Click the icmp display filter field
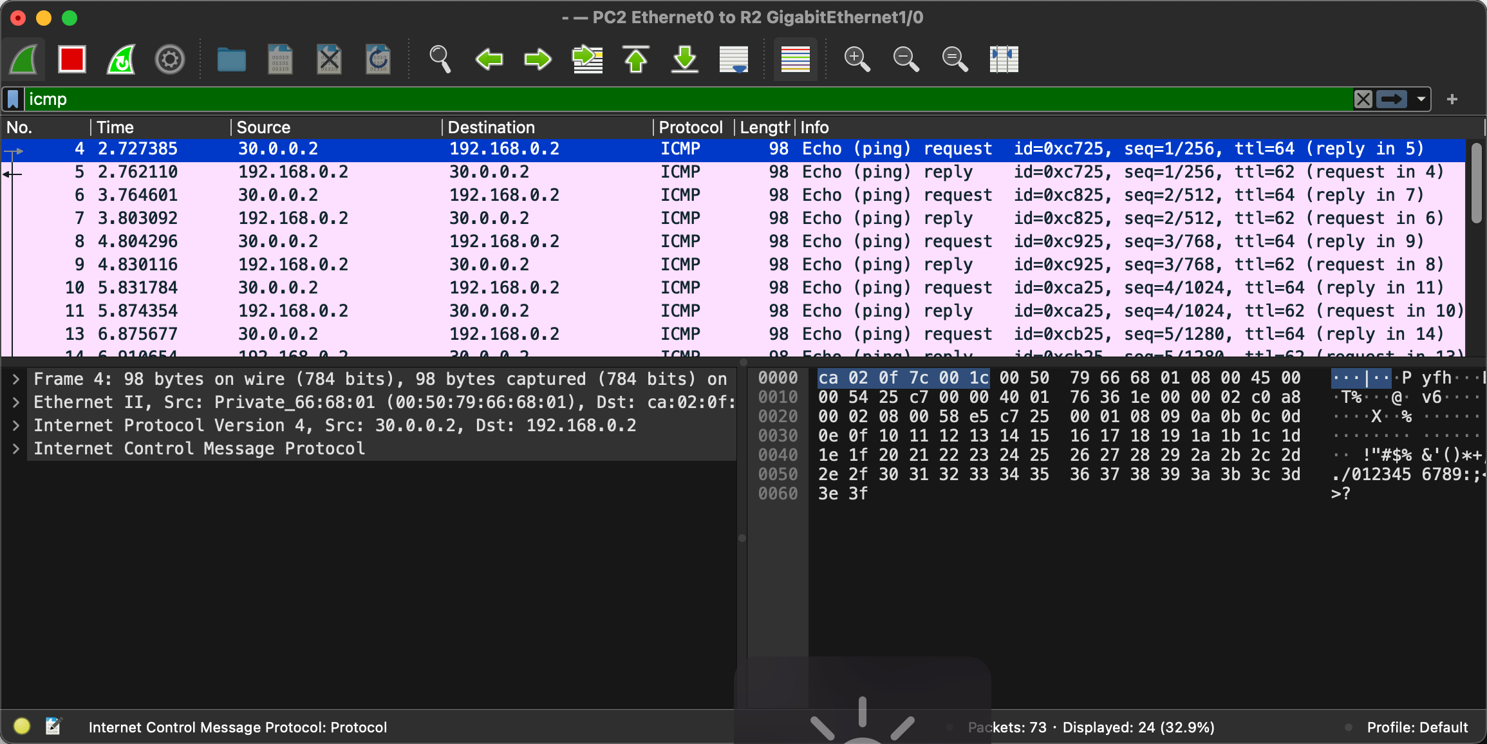This screenshot has width=1487, height=744. point(644,99)
